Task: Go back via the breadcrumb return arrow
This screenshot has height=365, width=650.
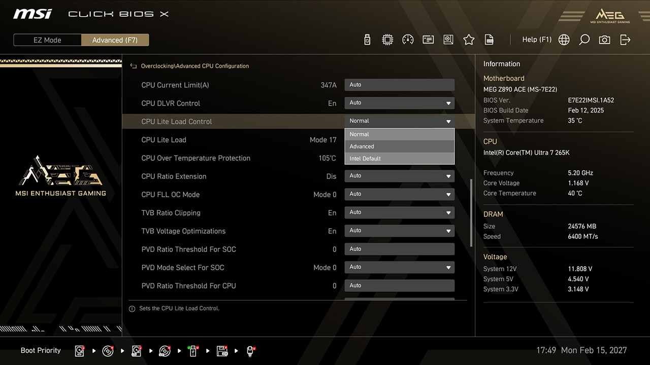Action: pos(134,66)
